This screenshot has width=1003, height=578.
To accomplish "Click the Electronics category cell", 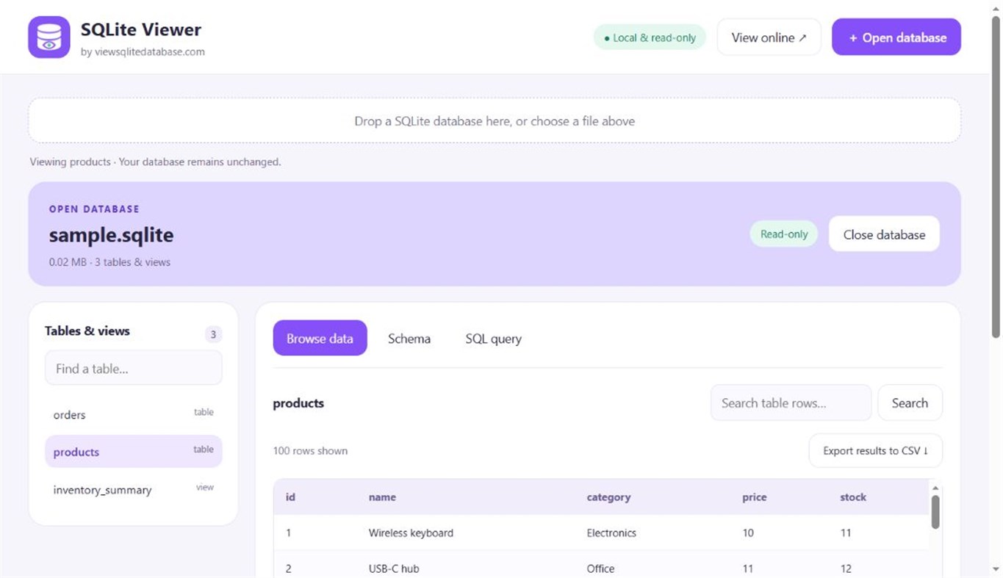I will [x=611, y=532].
